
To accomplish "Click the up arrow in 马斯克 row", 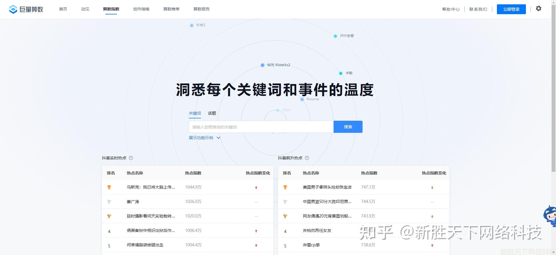I will tap(256, 187).
